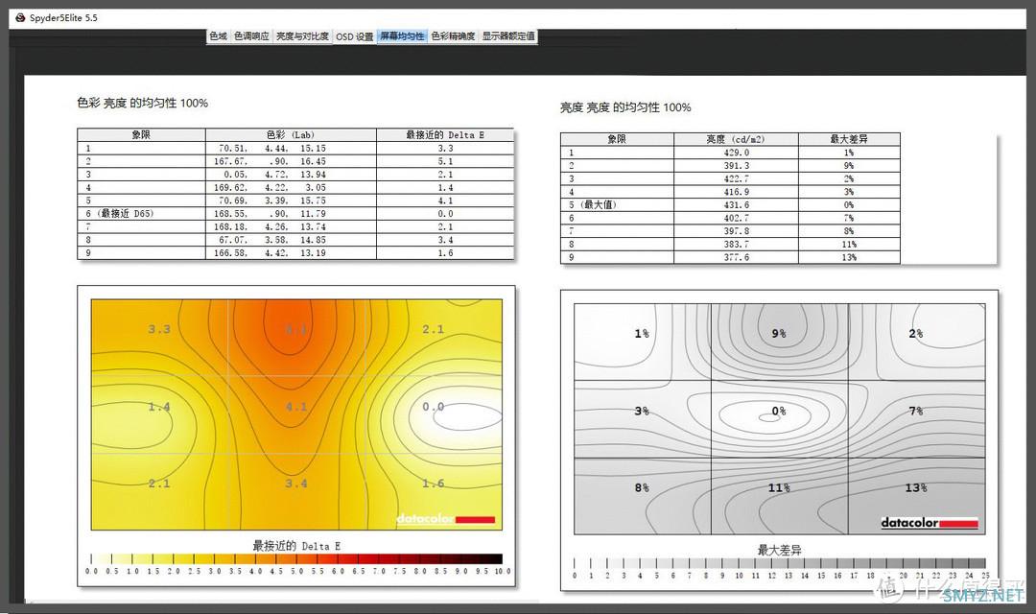
Task: Select the 亮度与对比度 tab
Action: coord(302,36)
